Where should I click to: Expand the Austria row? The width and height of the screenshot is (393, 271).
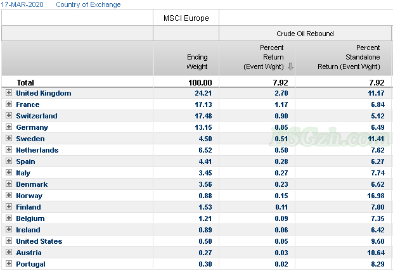click(x=9, y=252)
